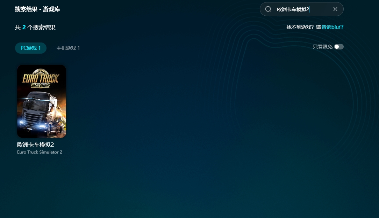The image size is (379, 218).
Task: Click the game title 欧洲卡车模拟2 under the cover
Action: pyautogui.click(x=36, y=145)
